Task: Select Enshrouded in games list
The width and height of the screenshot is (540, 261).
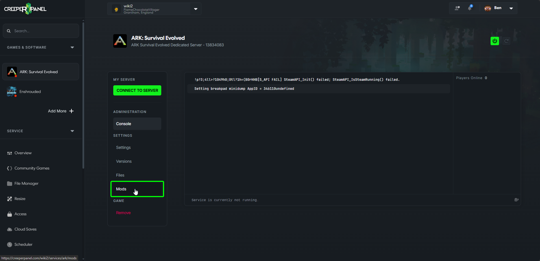Action: pos(41,92)
